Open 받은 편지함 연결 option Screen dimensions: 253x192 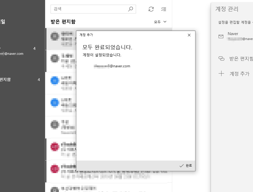(235, 58)
